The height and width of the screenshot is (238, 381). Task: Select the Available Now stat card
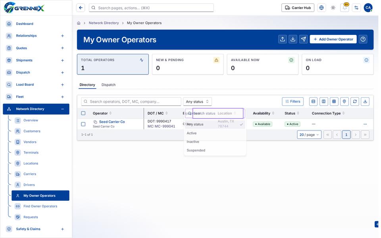point(262,64)
